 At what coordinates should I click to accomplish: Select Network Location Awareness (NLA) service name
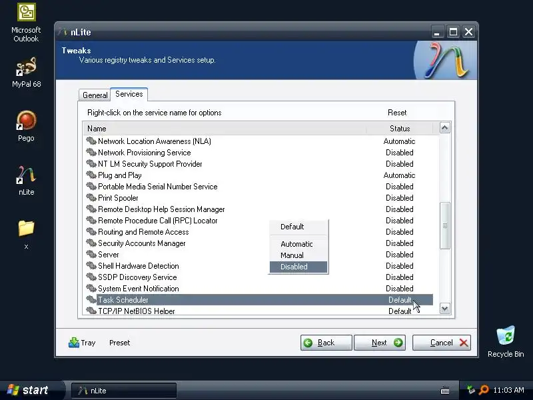click(x=155, y=141)
